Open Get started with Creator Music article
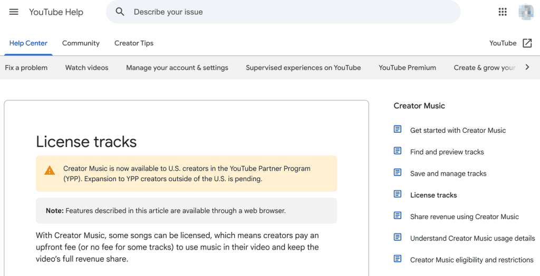The image size is (540, 276). [458, 130]
